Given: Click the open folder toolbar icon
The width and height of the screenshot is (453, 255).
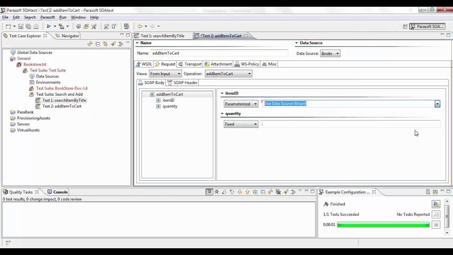Looking at the screenshot, I should pos(86,26).
